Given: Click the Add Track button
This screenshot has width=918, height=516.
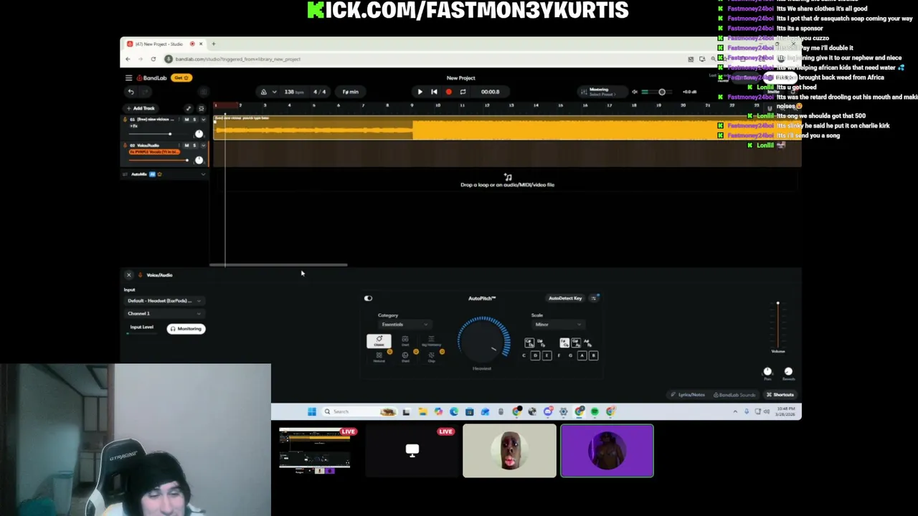Looking at the screenshot, I should [x=141, y=108].
